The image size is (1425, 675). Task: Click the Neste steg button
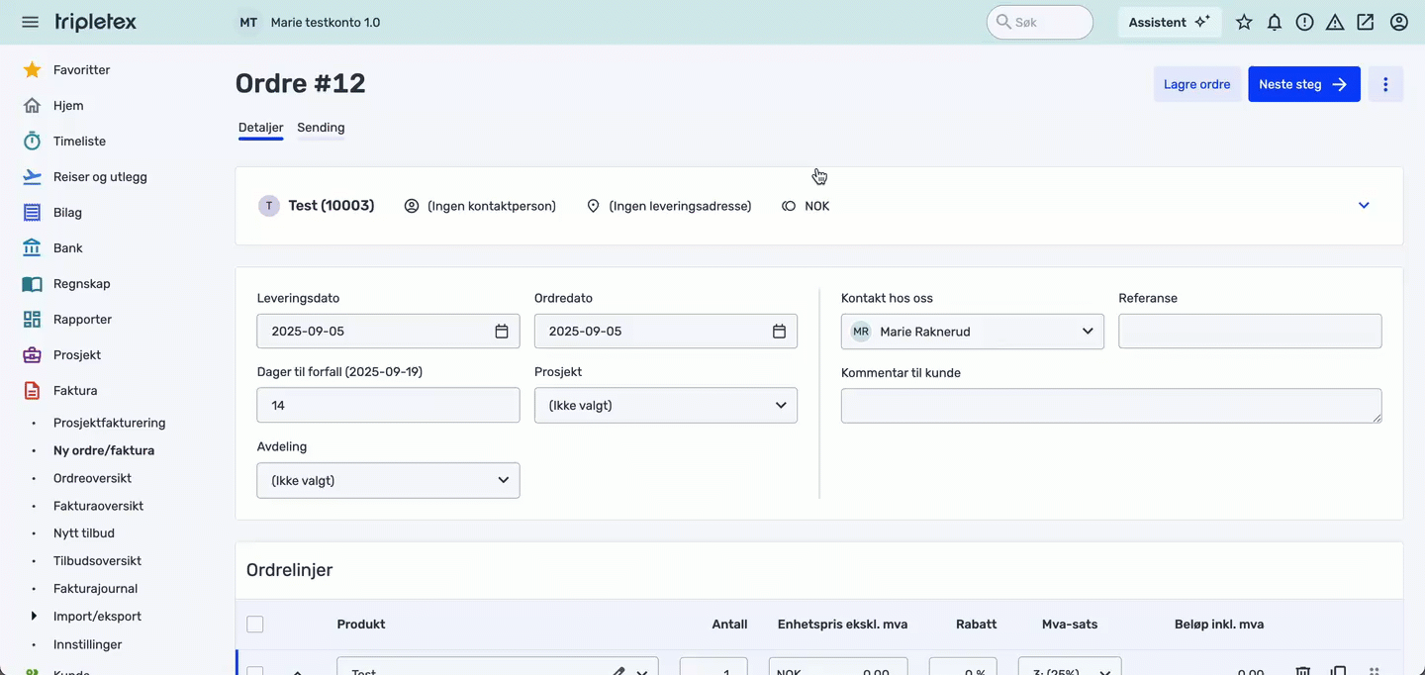[x=1303, y=84]
